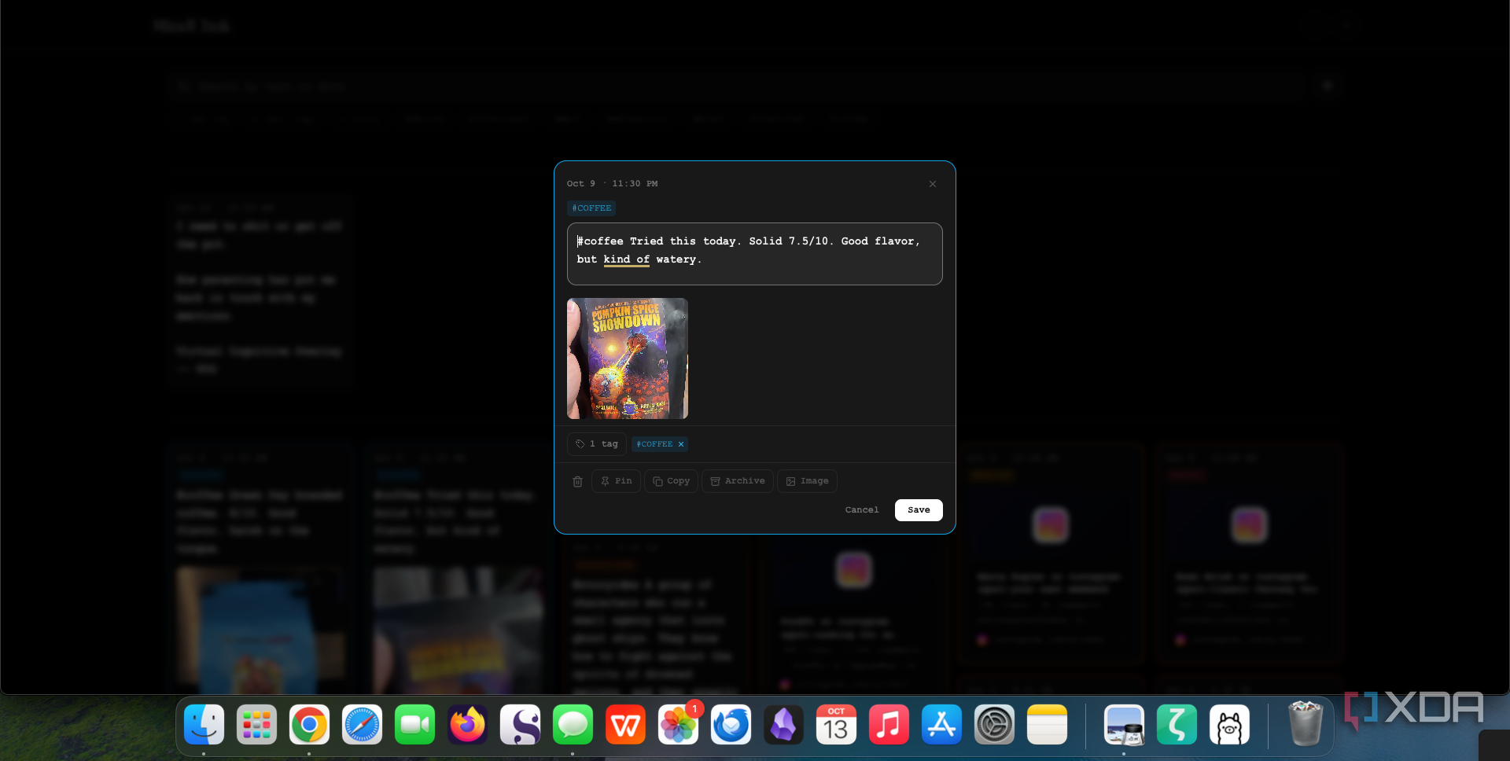Open Photos app with notification badge
Image resolution: width=1510 pixels, height=761 pixels.
[x=678, y=724]
